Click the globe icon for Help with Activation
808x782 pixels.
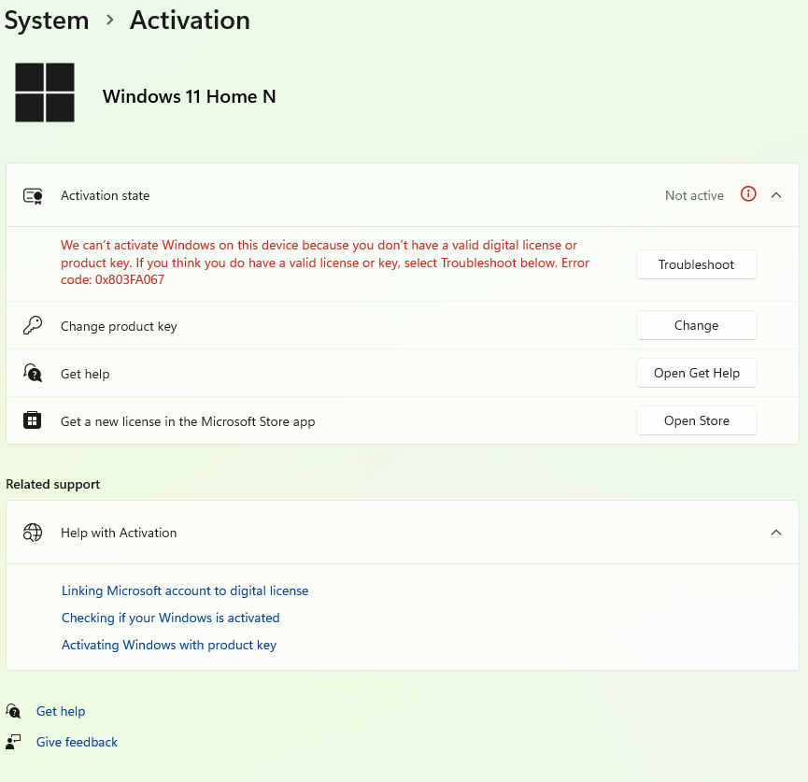tap(33, 533)
